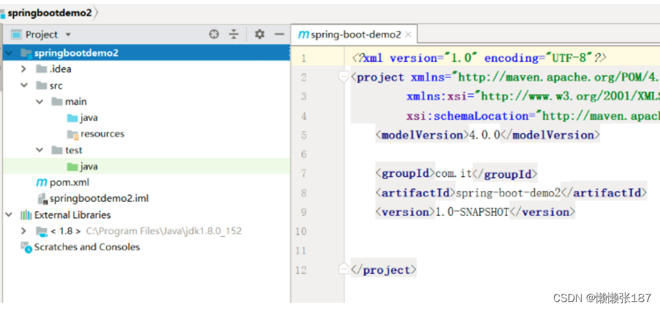
Task: Click the springbootdemo2.iml file icon
Action: click(x=42, y=198)
